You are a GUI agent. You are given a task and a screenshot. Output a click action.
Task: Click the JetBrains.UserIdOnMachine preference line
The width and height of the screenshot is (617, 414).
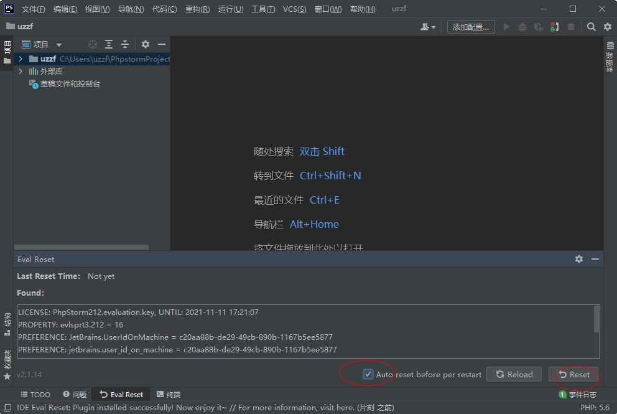pos(175,337)
